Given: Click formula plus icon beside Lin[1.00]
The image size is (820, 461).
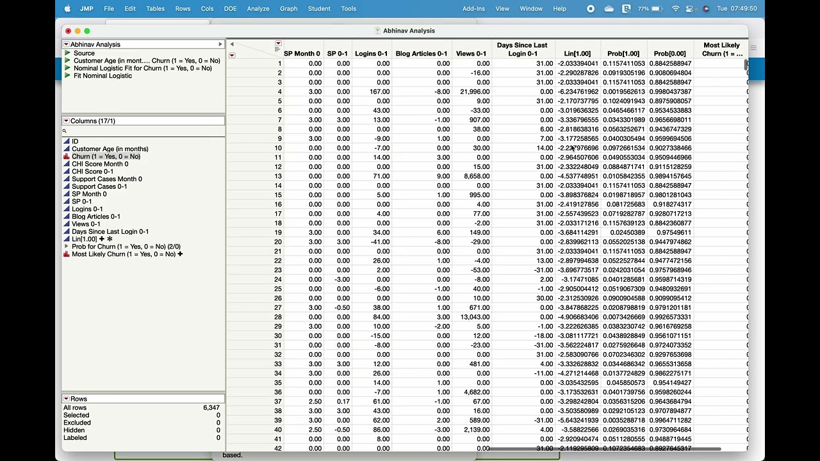Looking at the screenshot, I should (x=101, y=239).
